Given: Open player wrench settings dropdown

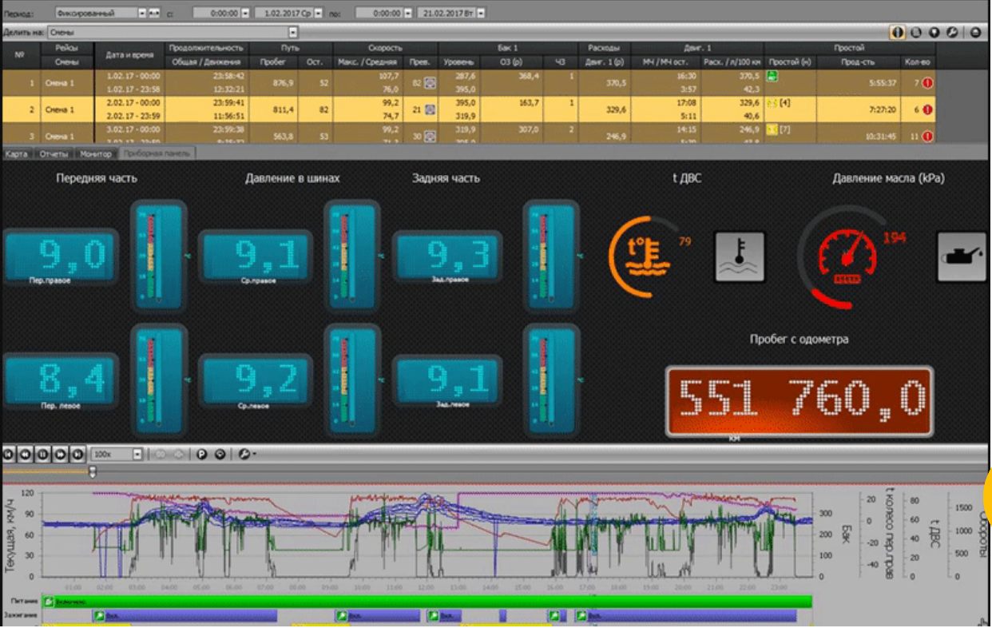Looking at the screenshot, I should point(246,454).
